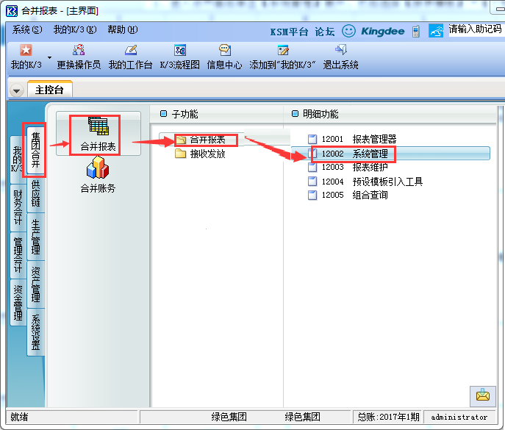The image size is (505, 430).
Task: Click the icon beside 12004 预设模板引入工具
Action: point(312,182)
